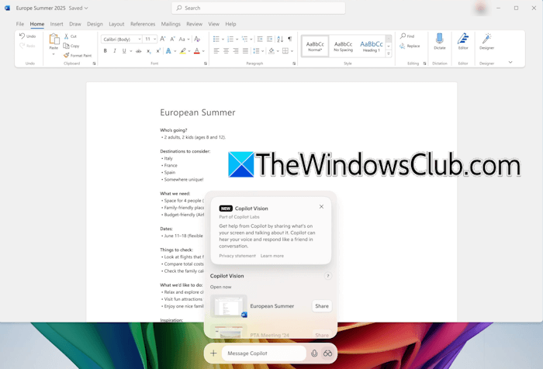The height and width of the screenshot is (369, 543).
Task: Open the Borders dropdown
Action: coord(292,51)
